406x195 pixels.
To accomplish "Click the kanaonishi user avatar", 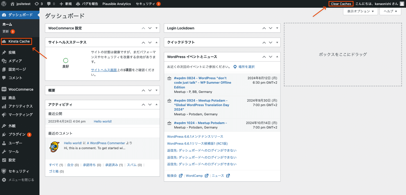I will coord(402,4).
